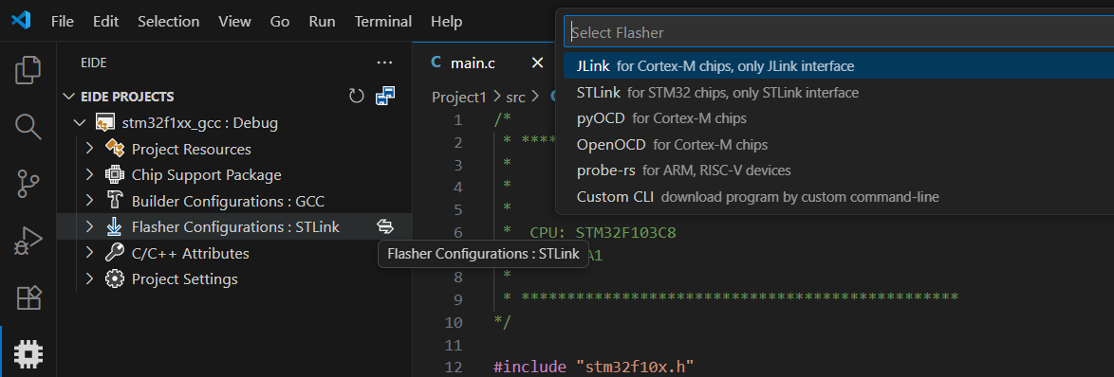
Task: Open the Edit menu
Action: pos(106,21)
